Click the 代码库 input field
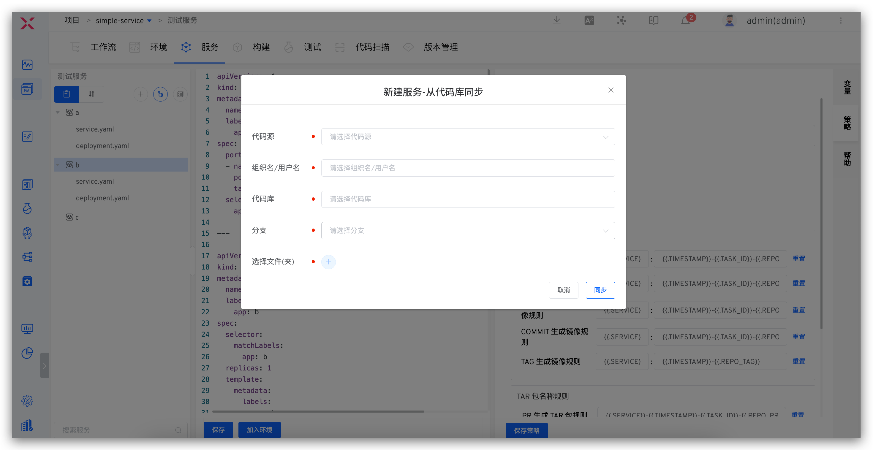Image resolution: width=873 pixels, height=450 pixels. pyautogui.click(x=468, y=199)
